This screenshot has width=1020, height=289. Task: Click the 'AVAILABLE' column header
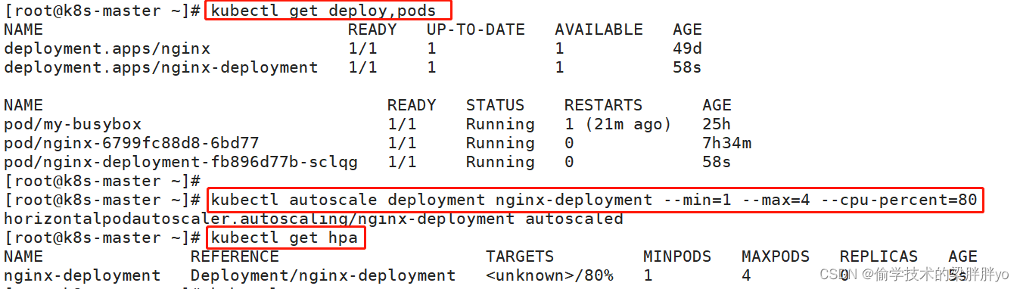click(599, 30)
